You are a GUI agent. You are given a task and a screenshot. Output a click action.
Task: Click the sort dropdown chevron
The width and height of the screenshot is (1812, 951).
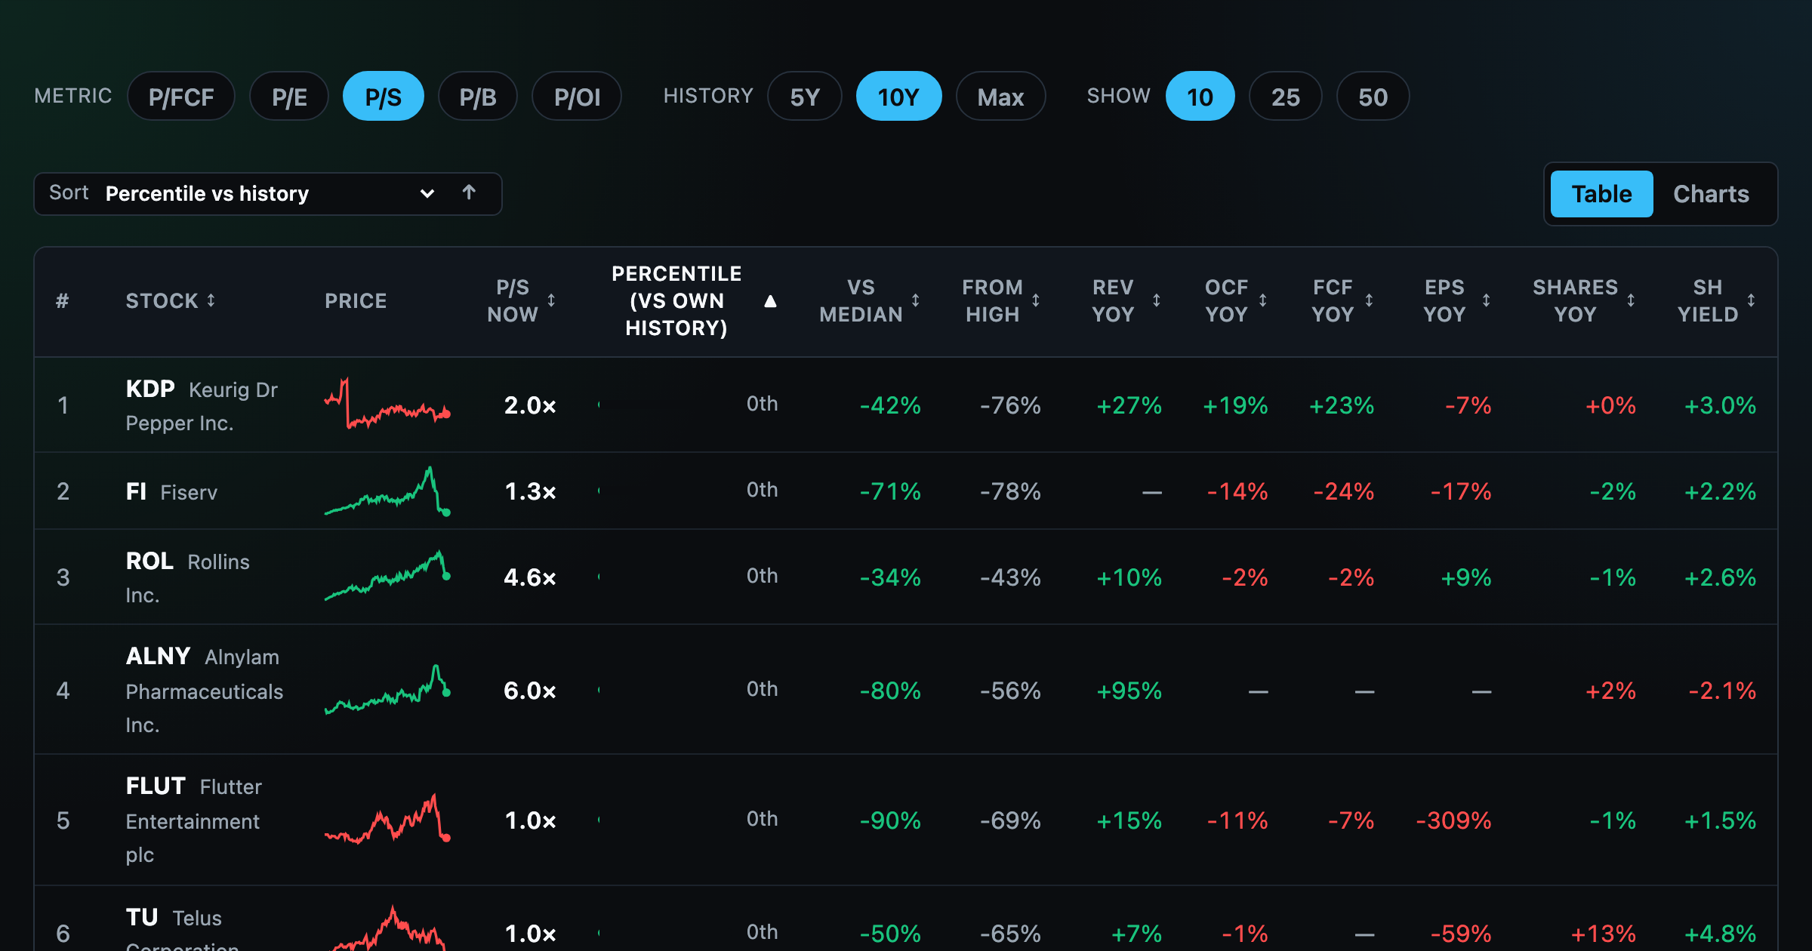pos(427,194)
